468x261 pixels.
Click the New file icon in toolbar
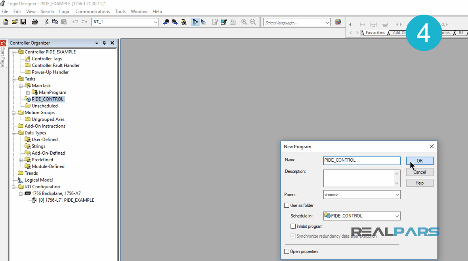click(6, 22)
